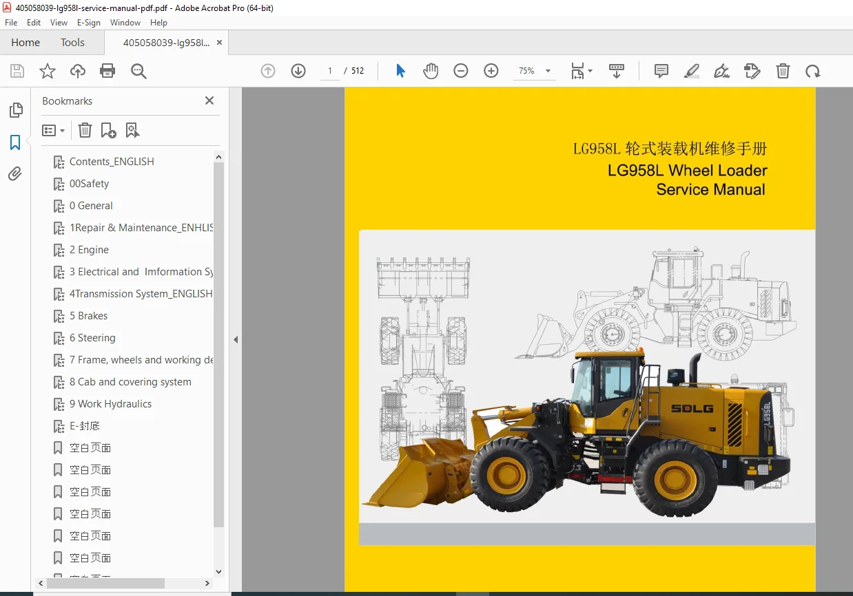Close the document tab

pyautogui.click(x=219, y=43)
